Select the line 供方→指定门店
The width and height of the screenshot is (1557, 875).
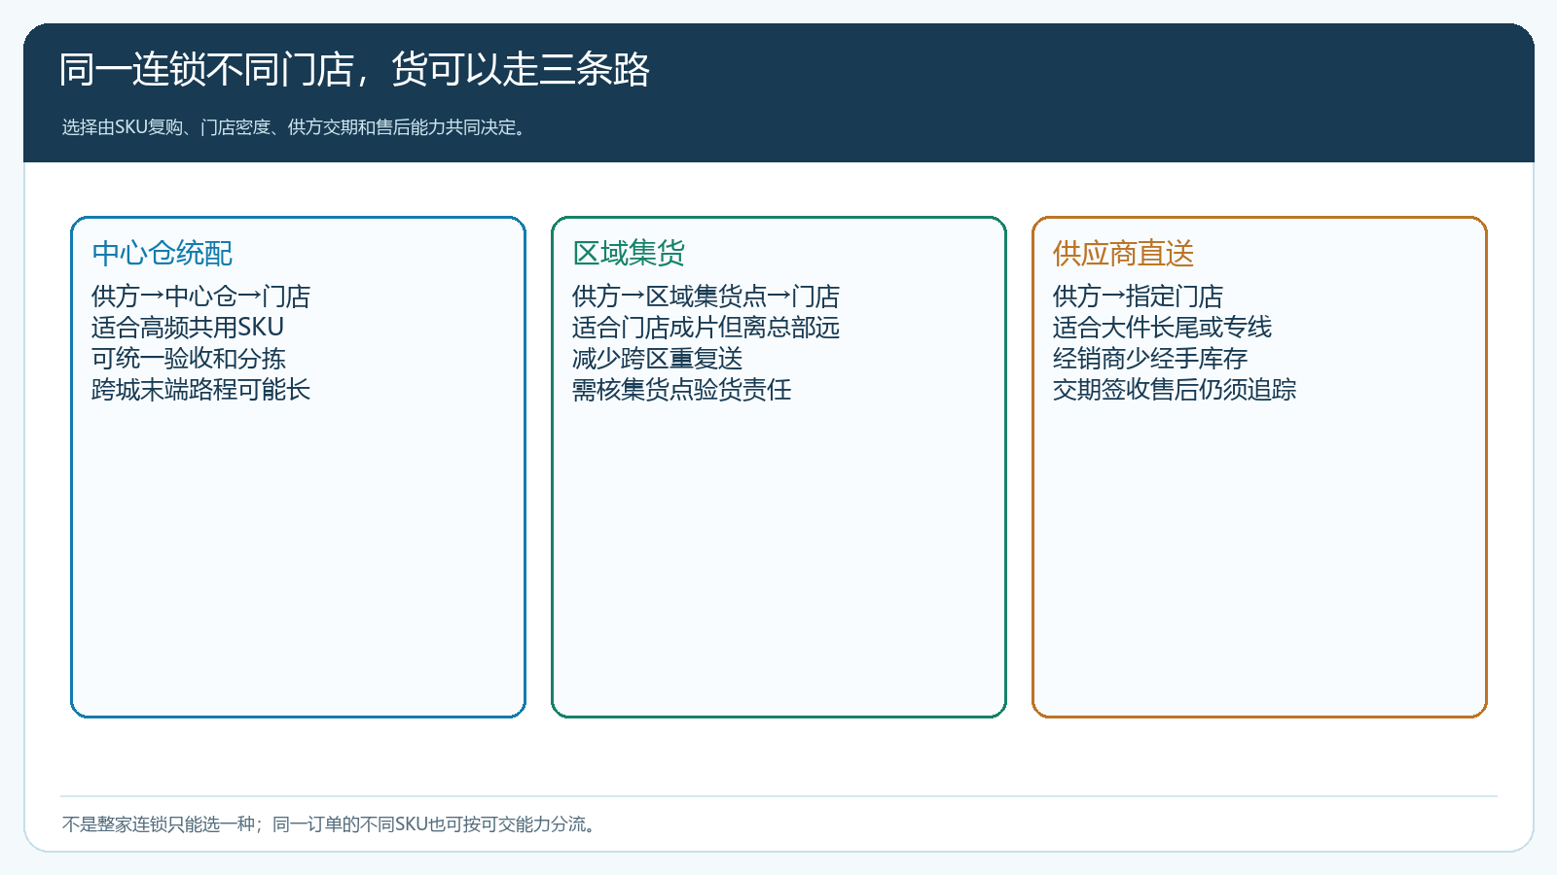1138,296
